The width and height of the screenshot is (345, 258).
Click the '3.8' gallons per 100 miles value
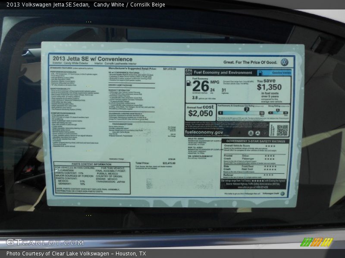click(x=195, y=98)
